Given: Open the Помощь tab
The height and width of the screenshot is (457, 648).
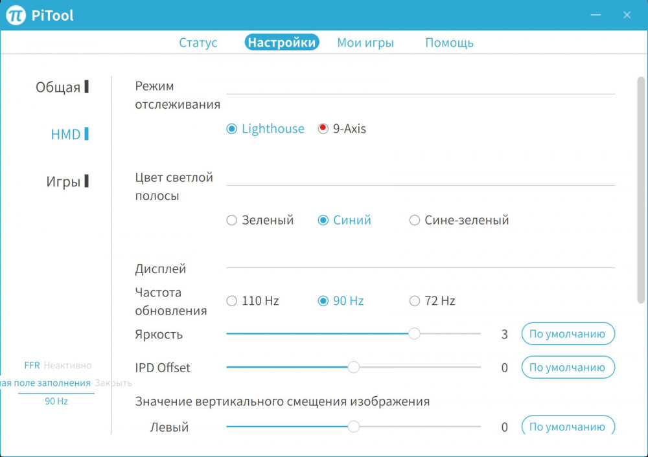Looking at the screenshot, I should (x=449, y=42).
